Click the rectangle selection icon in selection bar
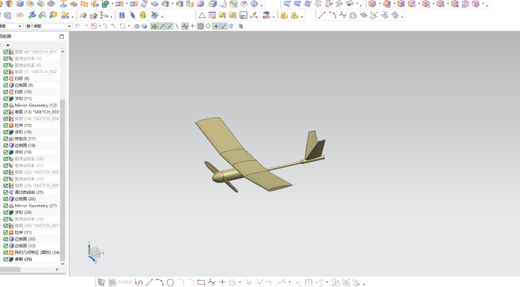This screenshot has height=287, width=520. coord(122,26)
